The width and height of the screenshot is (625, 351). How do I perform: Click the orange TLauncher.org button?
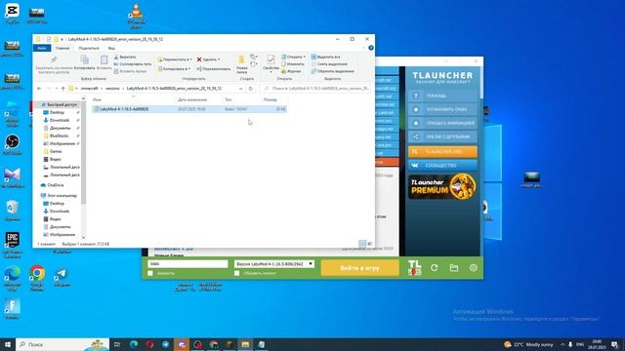coord(442,152)
